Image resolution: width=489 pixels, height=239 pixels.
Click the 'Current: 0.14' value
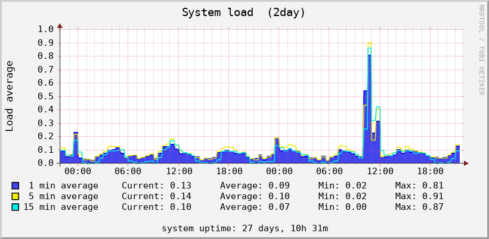pos(157,196)
